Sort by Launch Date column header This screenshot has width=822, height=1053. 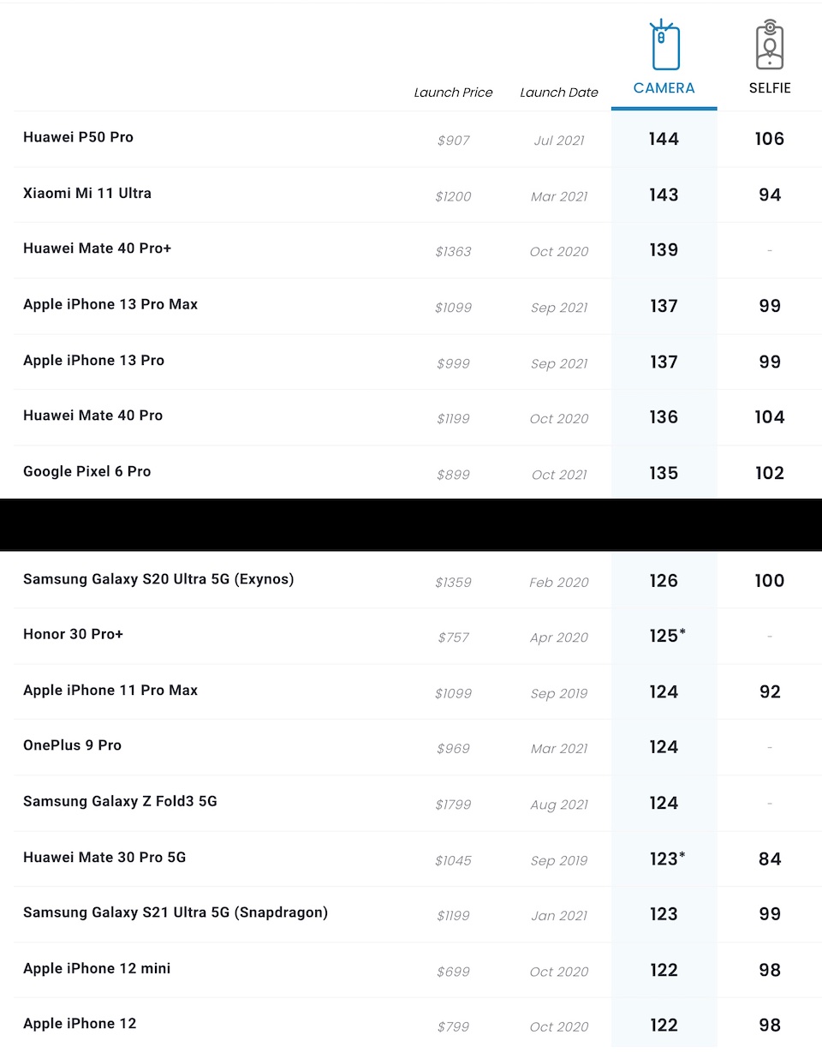559,93
